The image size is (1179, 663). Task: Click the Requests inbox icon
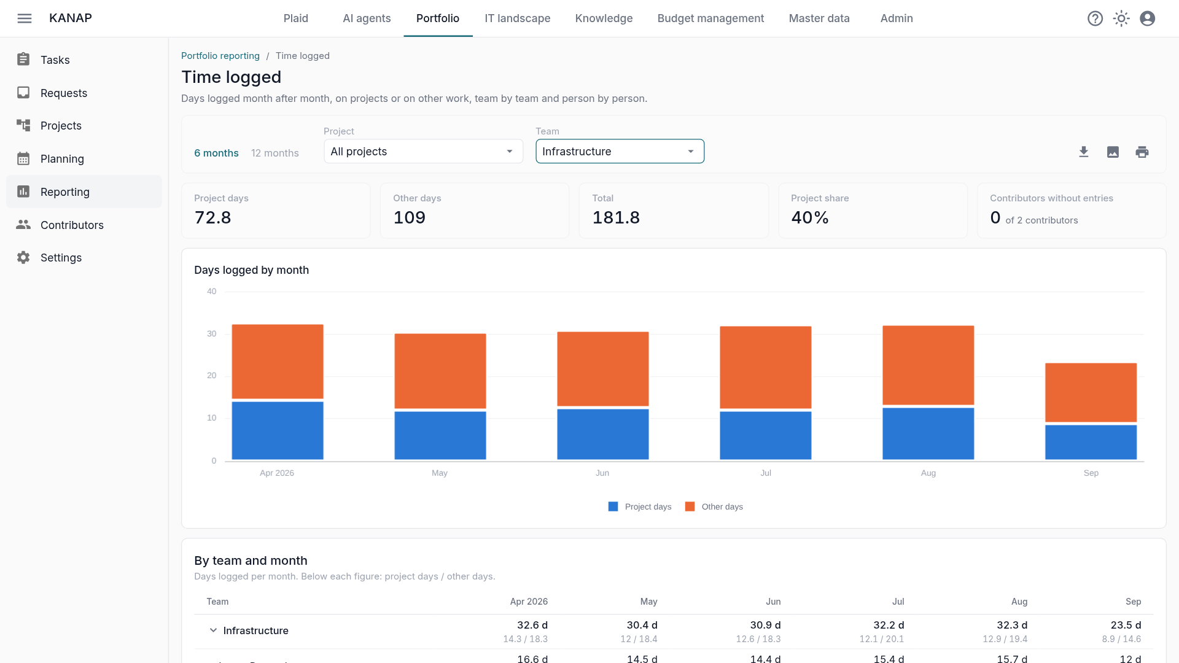[23, 93]
